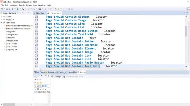Click the Quick Access field

(188, 9)
